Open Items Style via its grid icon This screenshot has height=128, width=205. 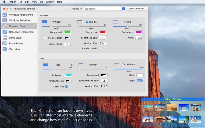[5, 38]
